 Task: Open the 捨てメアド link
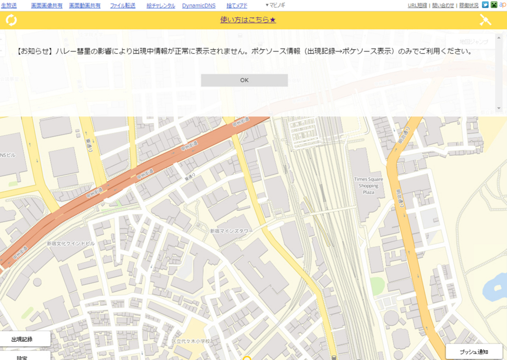tap(237, 5)
